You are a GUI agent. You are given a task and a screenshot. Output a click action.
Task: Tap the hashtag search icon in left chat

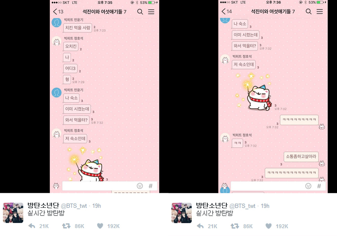coord(150,186)
